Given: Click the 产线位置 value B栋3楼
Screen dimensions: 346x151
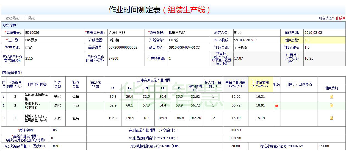Looking at the screenshot, I should tap(114, 40).
